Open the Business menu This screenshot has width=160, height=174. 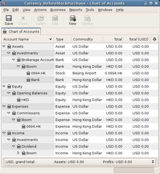[58, 10]
